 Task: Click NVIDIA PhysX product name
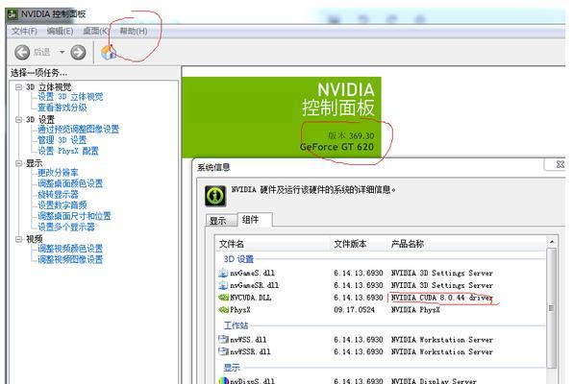point(415,310)
